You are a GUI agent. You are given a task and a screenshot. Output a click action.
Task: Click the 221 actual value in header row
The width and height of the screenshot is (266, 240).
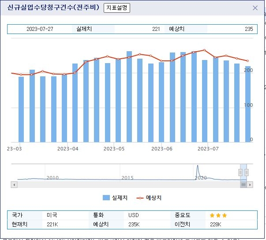coord(156,29)
